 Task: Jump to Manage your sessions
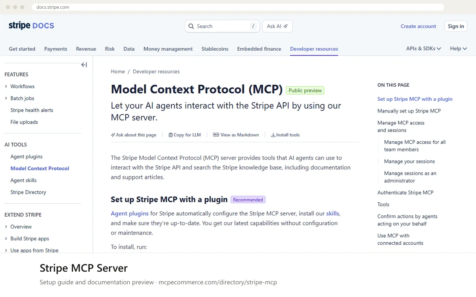409,162
